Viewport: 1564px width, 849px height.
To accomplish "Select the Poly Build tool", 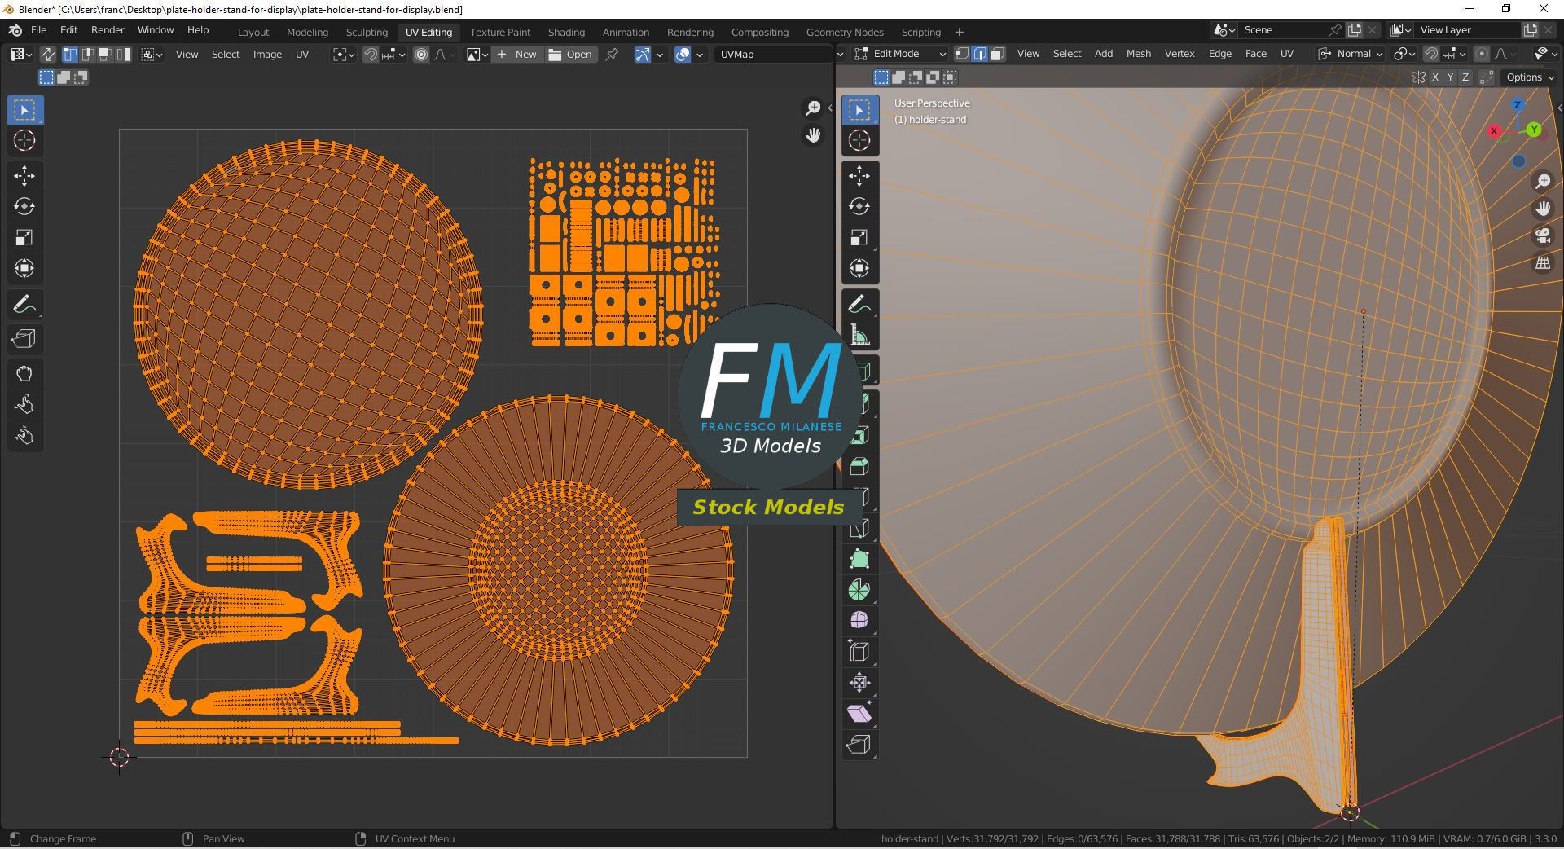I will coord(859,558).
